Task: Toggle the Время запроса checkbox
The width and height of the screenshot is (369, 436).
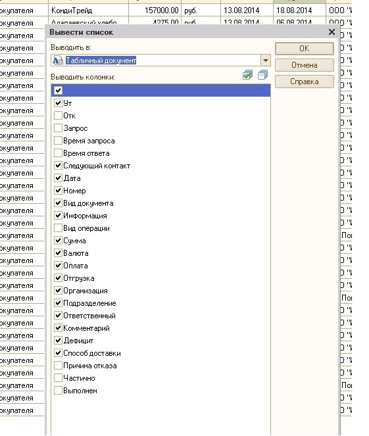Action: click(58, 141)
